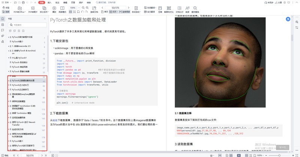Switch to the 插入 ribbon tab
300x157 pixels.
pos(49,3)
